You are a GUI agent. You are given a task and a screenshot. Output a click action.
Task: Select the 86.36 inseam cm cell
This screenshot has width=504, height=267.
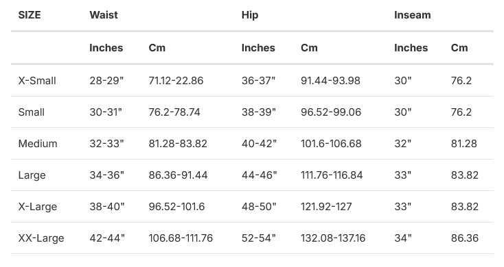pyautogui.click(x=465, y=238)
